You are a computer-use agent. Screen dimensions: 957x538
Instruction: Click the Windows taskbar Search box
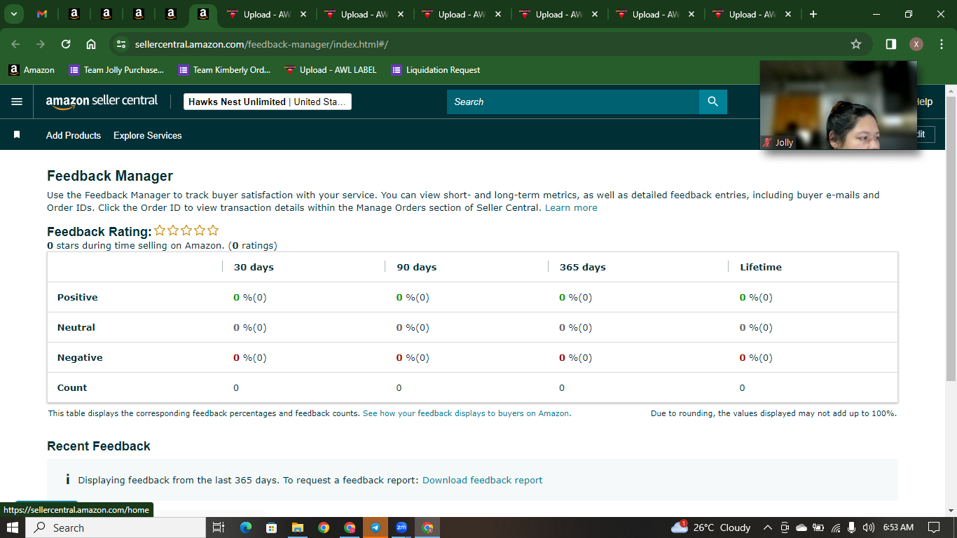click(x=116, y=527)
